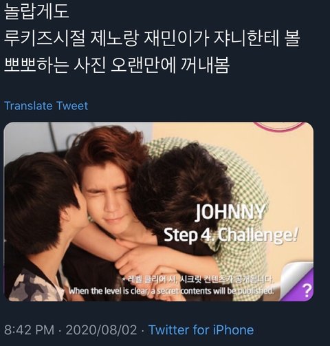The height and width of the screenshot is (346, 330).
Task: Click the last tweet line ending 꺼내봄
Action: click(117, 65)
